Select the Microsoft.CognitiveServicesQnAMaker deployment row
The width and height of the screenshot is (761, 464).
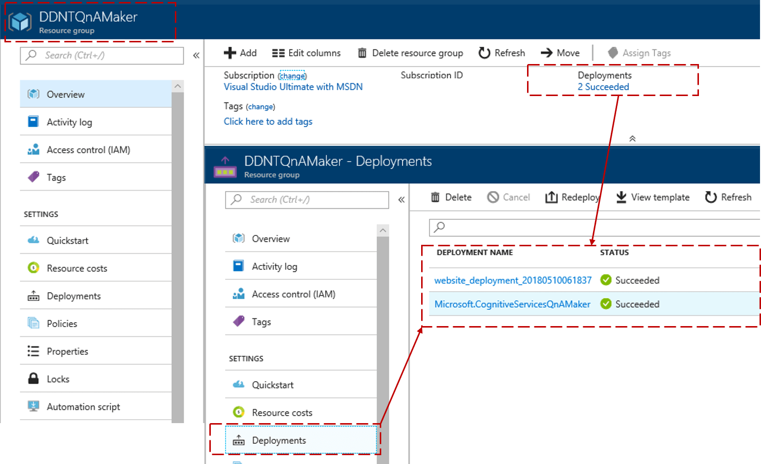[512, 304]
